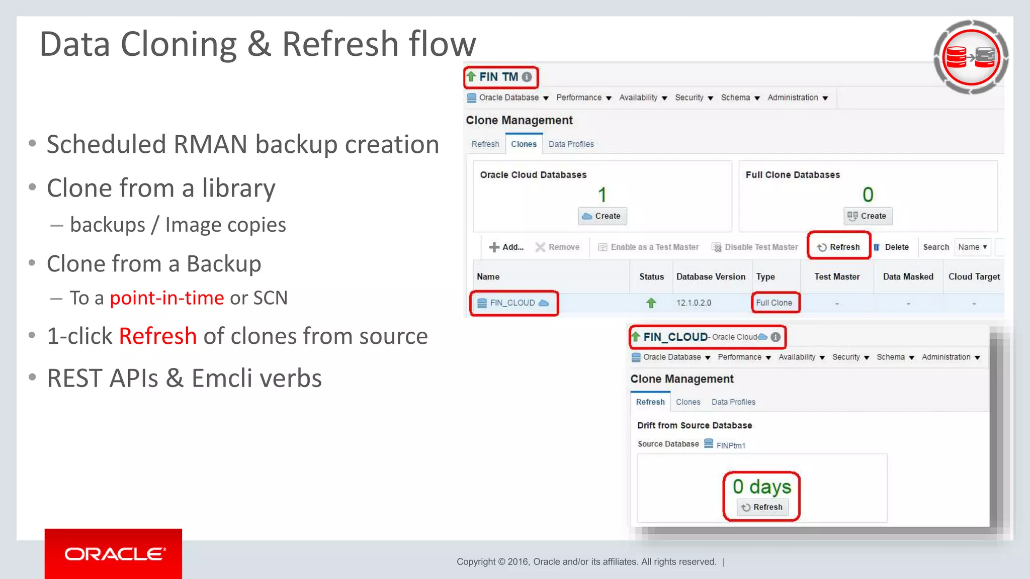Image resolution: width=1030 pixels, height=579 pixels.
Task: Expand the Administration menu in the FIN_CLOUD panel
Action: pos(951,357)
